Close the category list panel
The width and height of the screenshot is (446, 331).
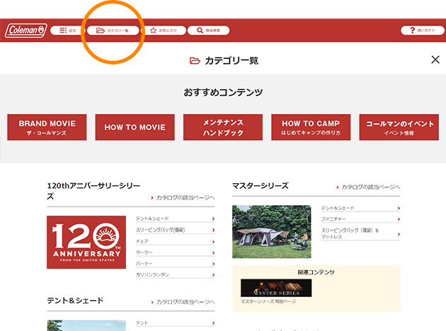click(435, 60)
